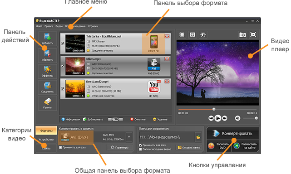
Task: Click the save folder path field
Action: [x=167, y=137]
